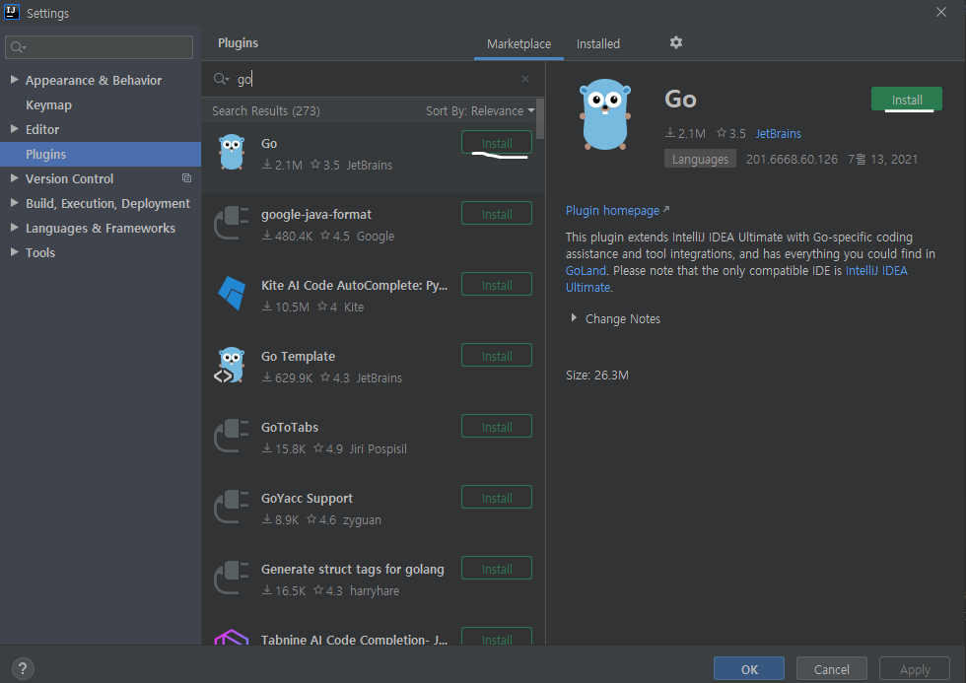Viewport: 966px width, 683px height.
Task: Select the google-java-format plugin name
Action: (316, 214)
